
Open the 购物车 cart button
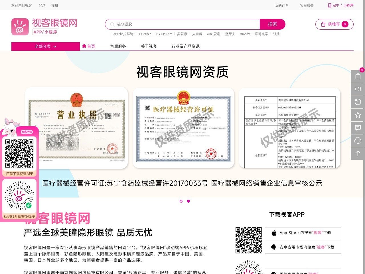(x=334, y=24)
